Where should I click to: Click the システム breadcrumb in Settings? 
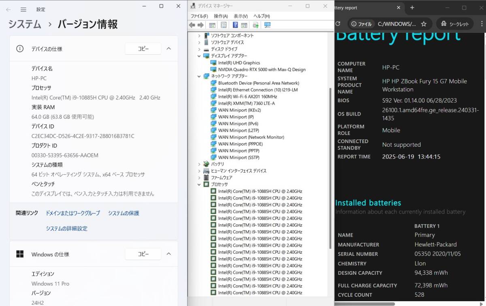(x=25, y=24)
